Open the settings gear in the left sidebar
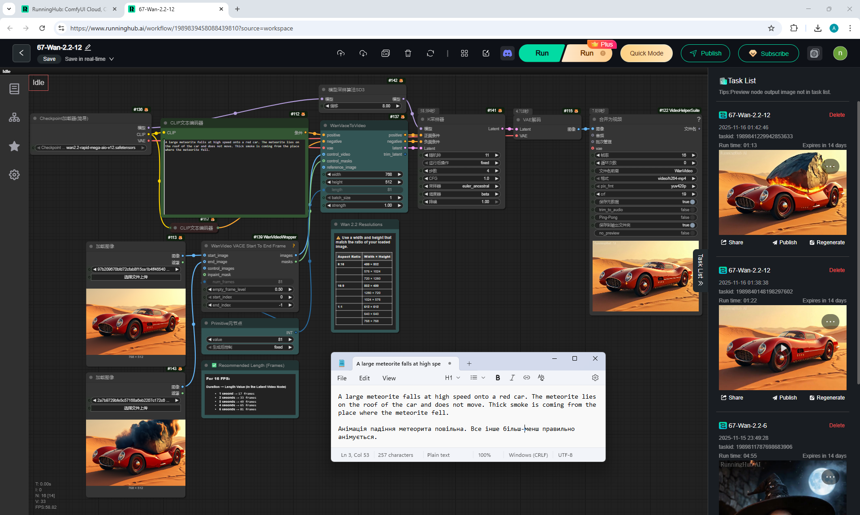Image resolution: width=860 pixels, height=515 pixels. click(14, 175)
